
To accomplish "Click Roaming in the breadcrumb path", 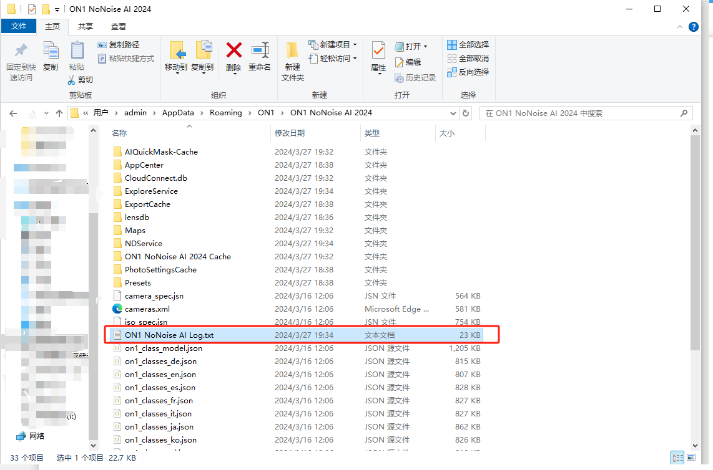I will coord(225,113).
